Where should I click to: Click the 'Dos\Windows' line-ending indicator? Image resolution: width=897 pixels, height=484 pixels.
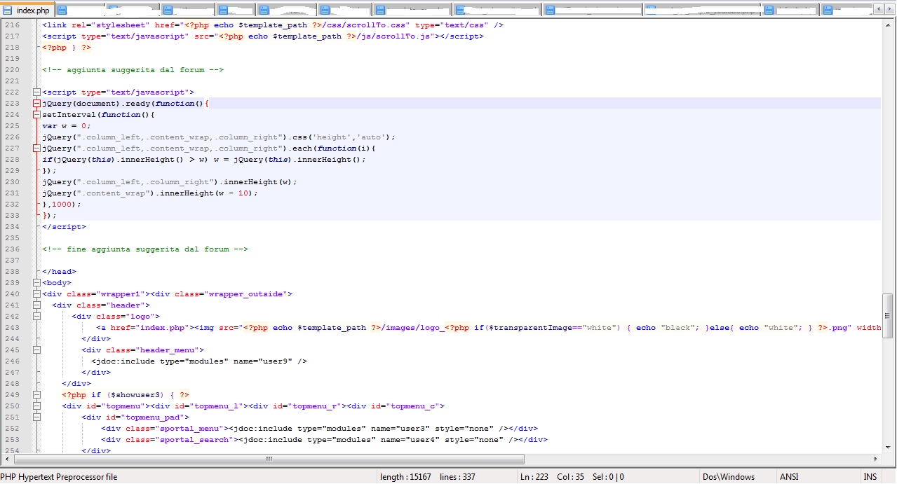tap(729, 477)
